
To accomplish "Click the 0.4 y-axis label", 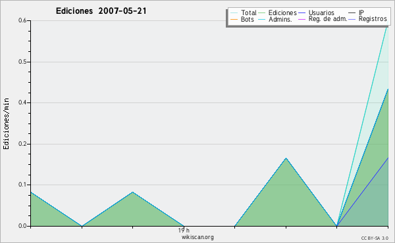I will pos(22,102).
